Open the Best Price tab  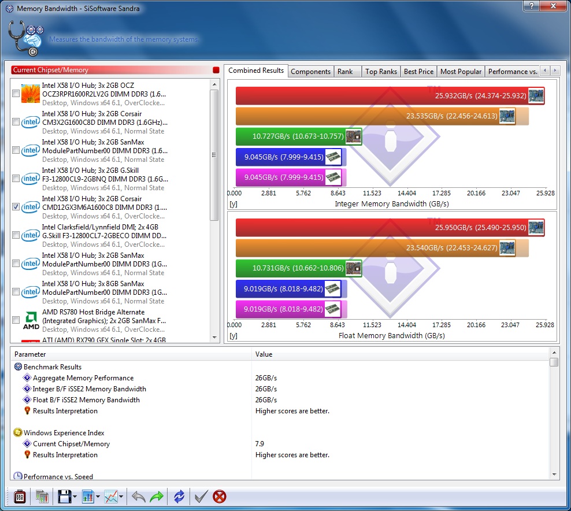[x=418, y=71]
